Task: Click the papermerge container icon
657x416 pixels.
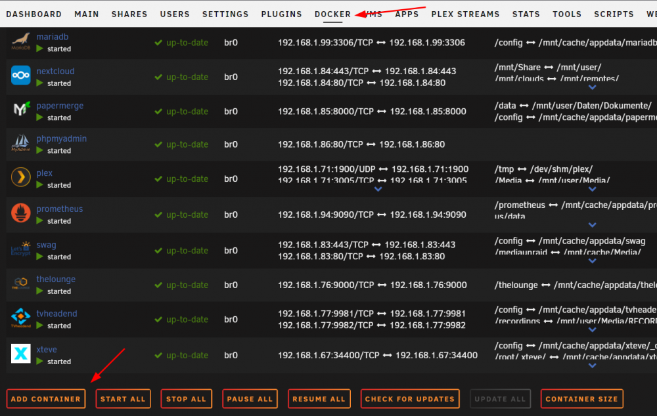Action: click(21, 110)
